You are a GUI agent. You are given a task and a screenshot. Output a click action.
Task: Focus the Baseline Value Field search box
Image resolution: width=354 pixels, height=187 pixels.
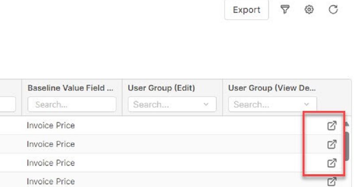click(x=72, y=104)
